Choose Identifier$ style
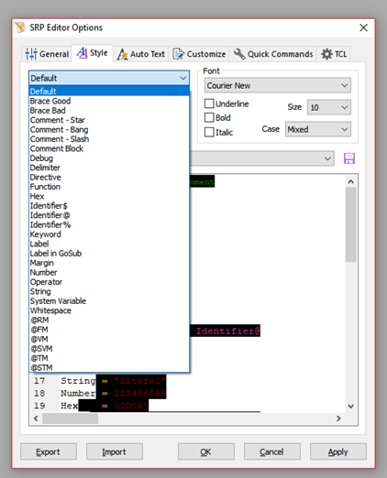Screen dimensions: 387x478 click(109, 205)
